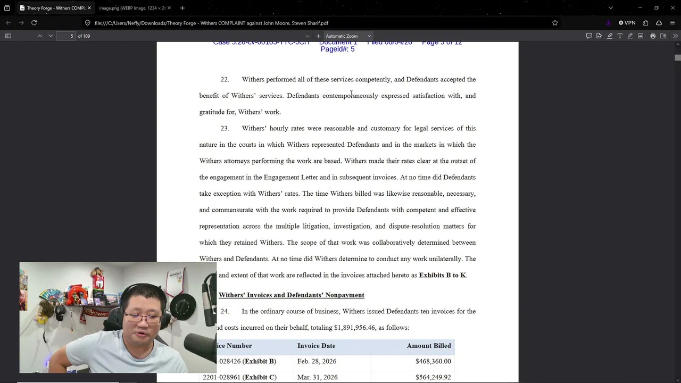Open the comment annotation tool

tap(589, 36)
